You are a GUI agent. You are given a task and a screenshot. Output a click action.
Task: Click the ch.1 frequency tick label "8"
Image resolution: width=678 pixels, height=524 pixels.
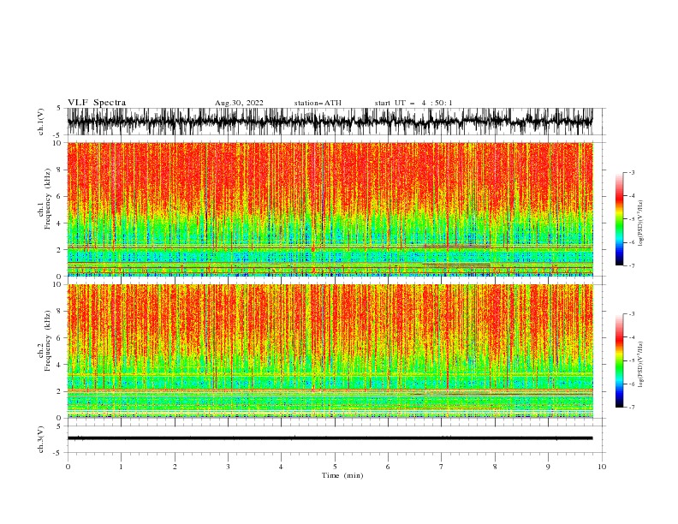pyautogui.click(x=58, y=170)
